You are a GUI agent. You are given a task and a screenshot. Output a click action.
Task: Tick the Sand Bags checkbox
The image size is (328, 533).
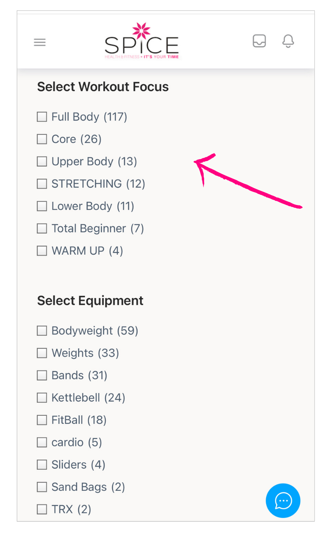click(x=42, y=487)
